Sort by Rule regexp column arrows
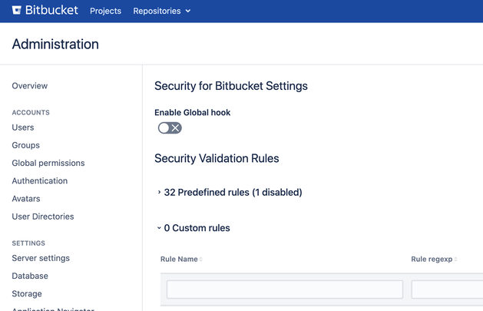 coord(455,260)
